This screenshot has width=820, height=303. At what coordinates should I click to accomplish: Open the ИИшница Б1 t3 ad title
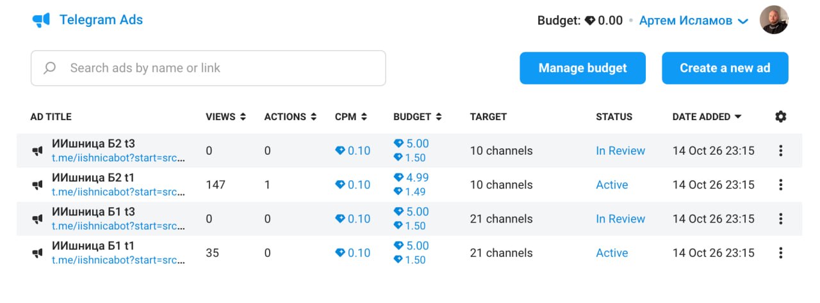pos(93,212)
